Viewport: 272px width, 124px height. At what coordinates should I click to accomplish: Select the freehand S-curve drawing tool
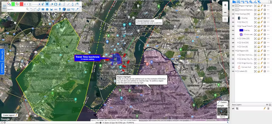coord(64,4)
